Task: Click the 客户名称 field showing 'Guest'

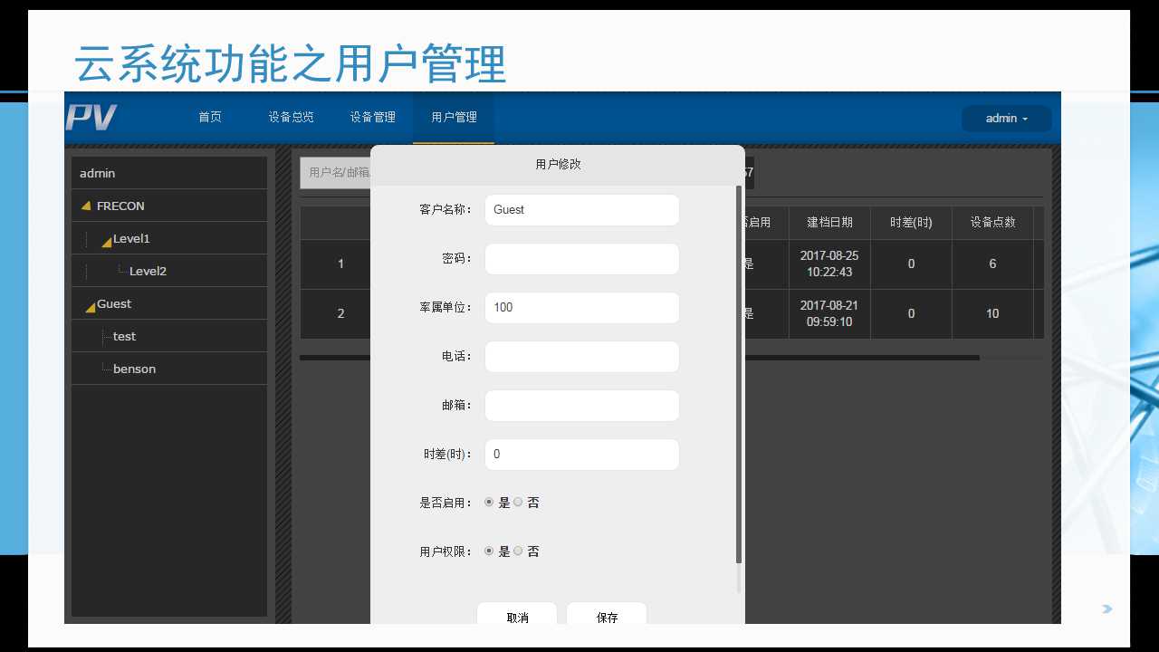Action: tap(581, 209)
